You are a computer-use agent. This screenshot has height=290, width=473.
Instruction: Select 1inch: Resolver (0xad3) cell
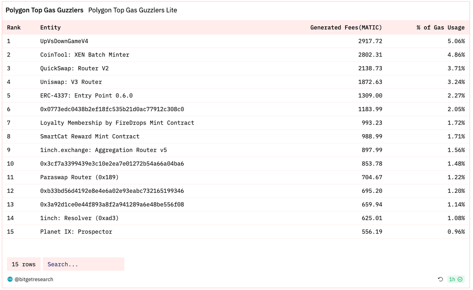coord(79,218)
